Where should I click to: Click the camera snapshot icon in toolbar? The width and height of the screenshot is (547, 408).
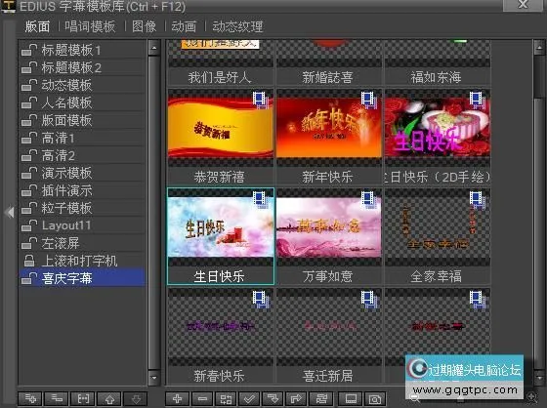point(375,398)
